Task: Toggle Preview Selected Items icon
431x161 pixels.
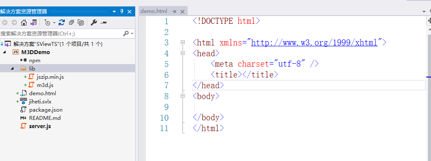Action: [x=103, y=23]
